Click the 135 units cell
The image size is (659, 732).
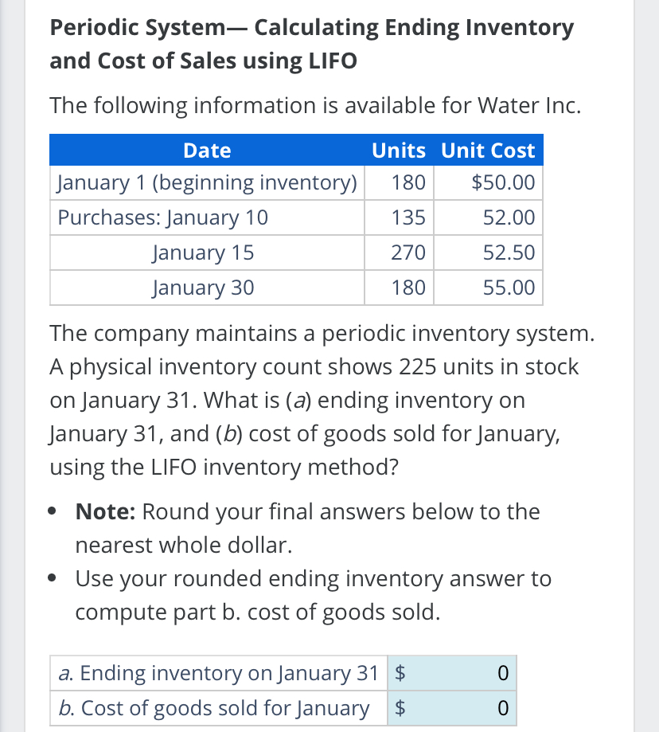tap(408, 217)
